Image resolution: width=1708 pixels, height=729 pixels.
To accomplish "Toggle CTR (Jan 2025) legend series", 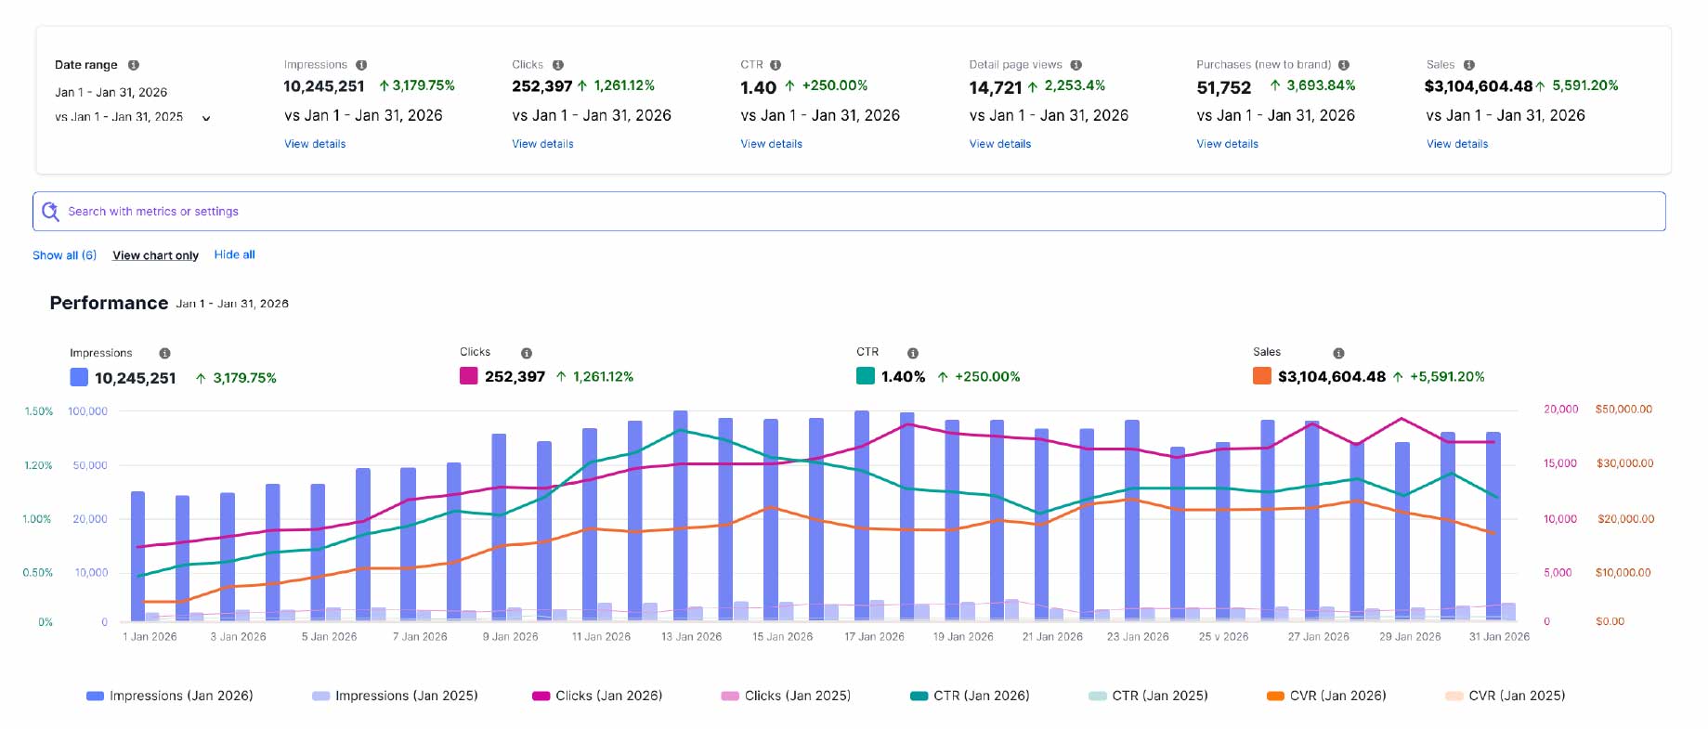I will [1148, 696].
